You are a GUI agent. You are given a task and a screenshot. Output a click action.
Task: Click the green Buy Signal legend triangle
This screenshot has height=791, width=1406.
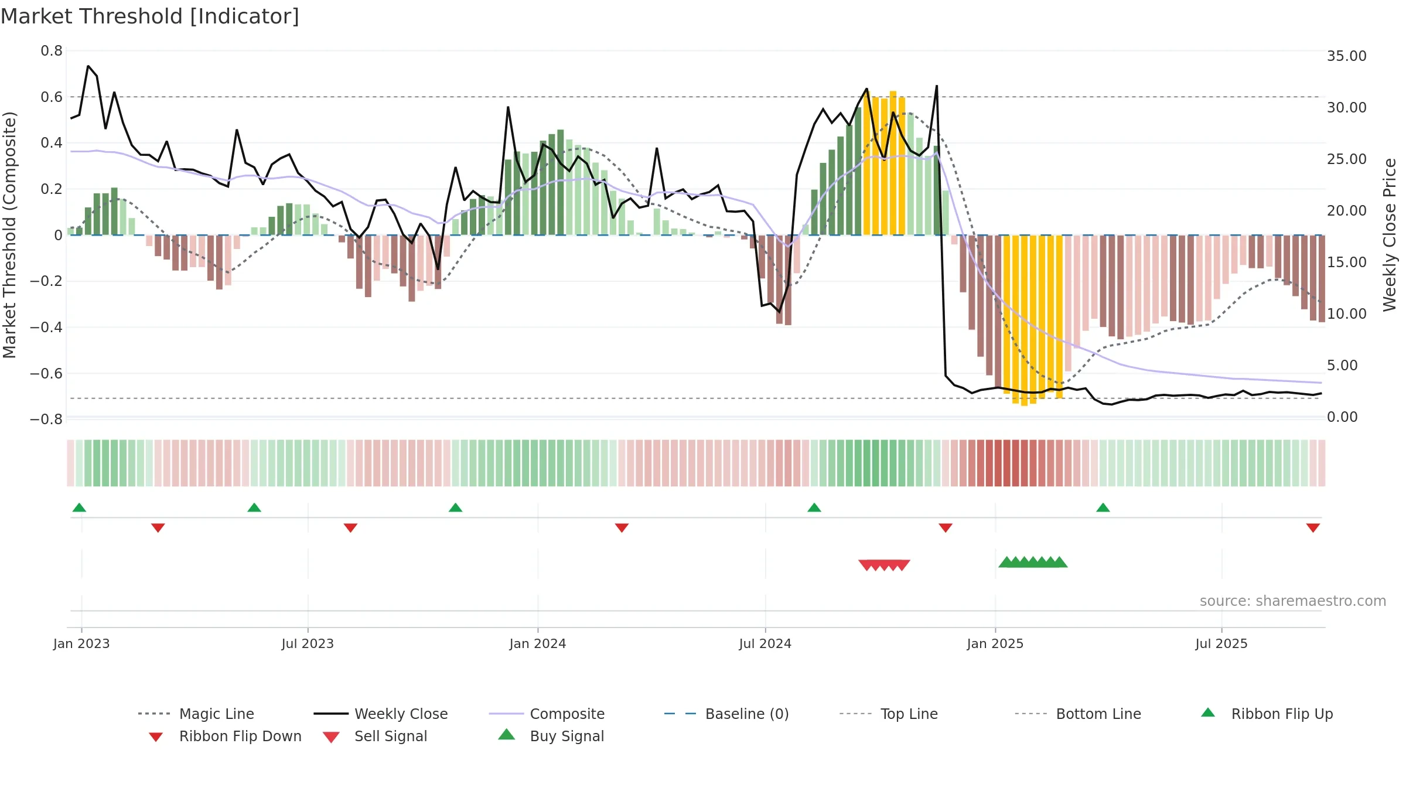pos(507,734)
